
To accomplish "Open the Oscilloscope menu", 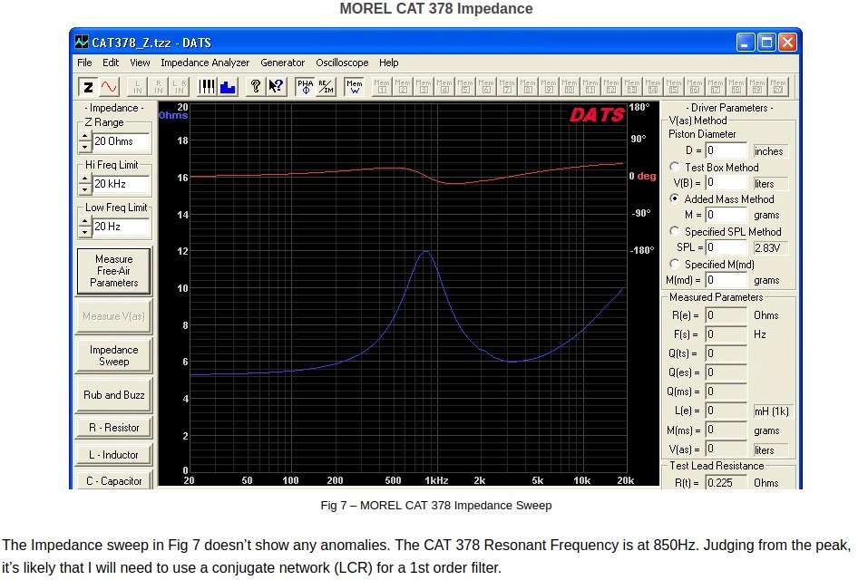I will (x=342, y=63).
